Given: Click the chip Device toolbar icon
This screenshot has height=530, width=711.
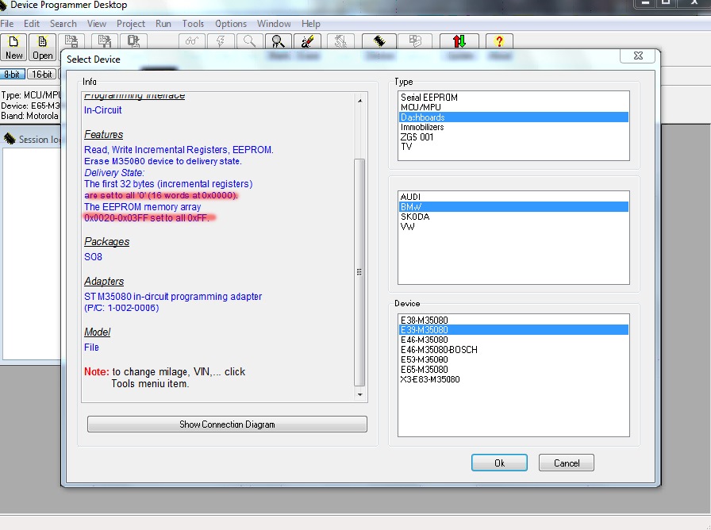Looking at the screenshot, I should 379,41.
